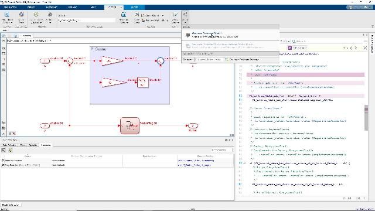This screenshot has width=375, height=211.
Task: Click the View Code arrow icon
Action: pos(137,15)
